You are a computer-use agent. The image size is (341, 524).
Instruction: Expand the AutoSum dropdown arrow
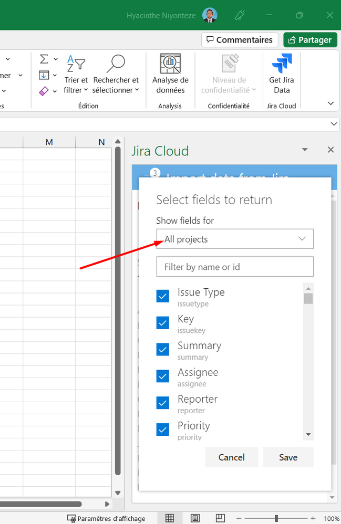56,59
